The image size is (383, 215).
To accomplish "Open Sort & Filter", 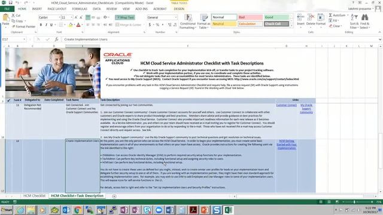I will (354, 21).
